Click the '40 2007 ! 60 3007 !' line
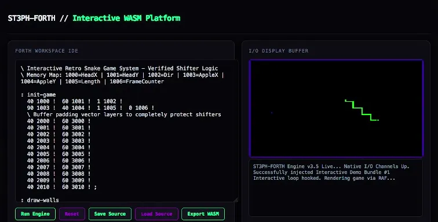Viewport: 438px width, 222px height. (59, 167)
